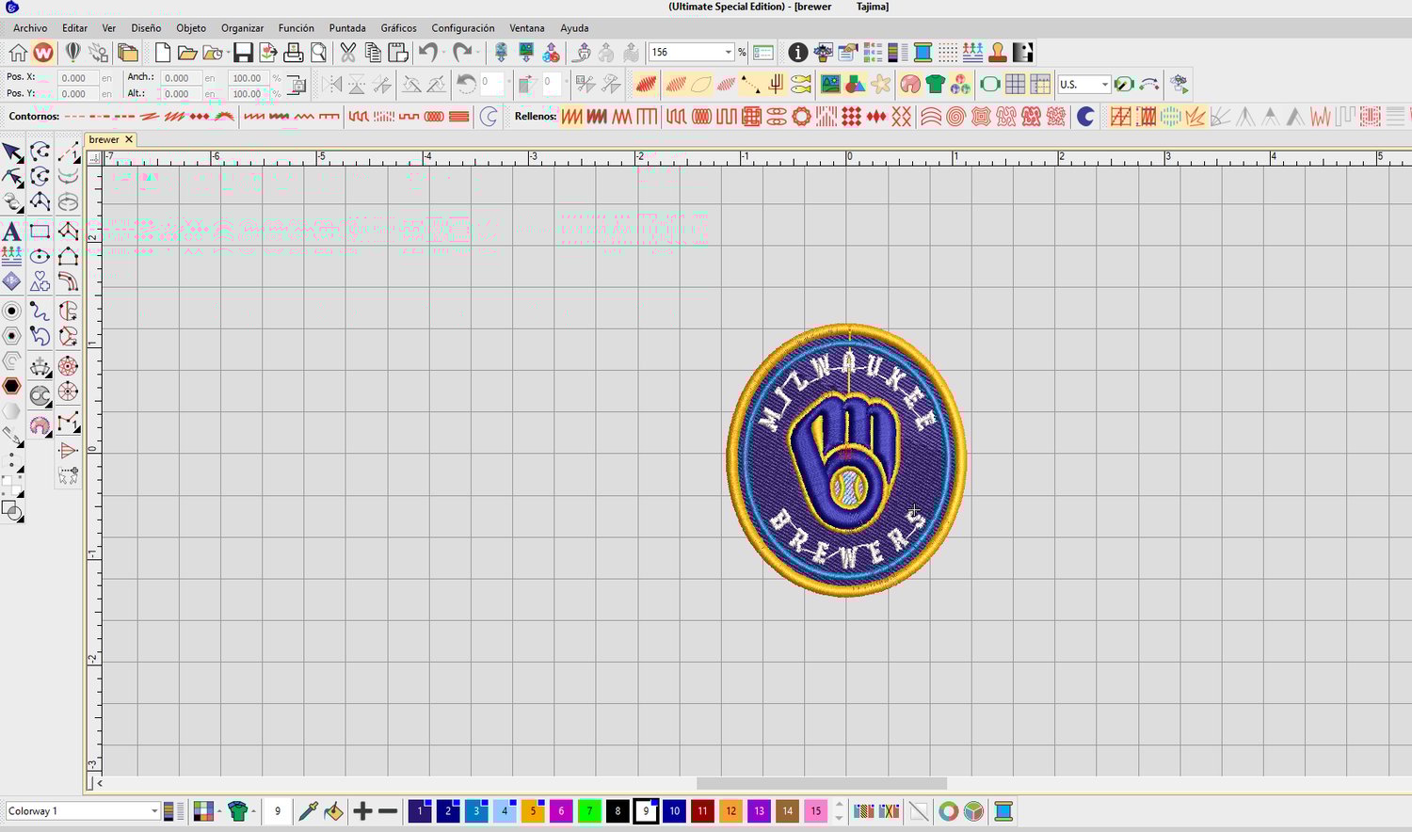Viewport: 1412px width, 832px height.
Task: Print the design
Action: click(294, 53)
